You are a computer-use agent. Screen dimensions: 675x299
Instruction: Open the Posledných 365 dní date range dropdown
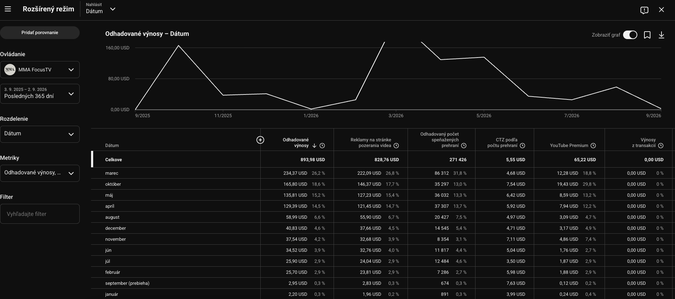coord(40,94)
